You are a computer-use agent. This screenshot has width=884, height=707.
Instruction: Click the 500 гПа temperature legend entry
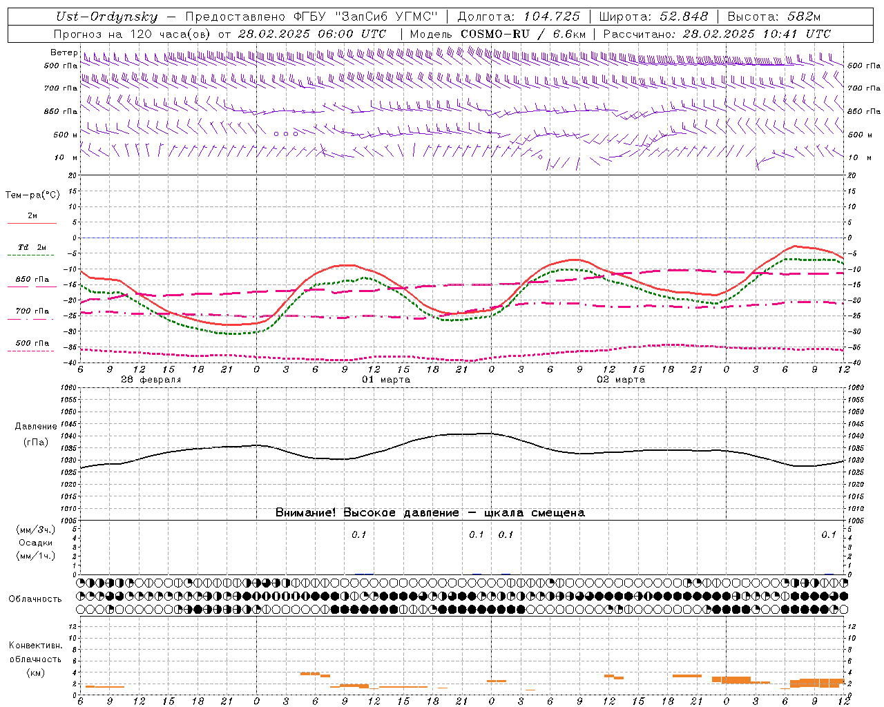coord(32,343)
